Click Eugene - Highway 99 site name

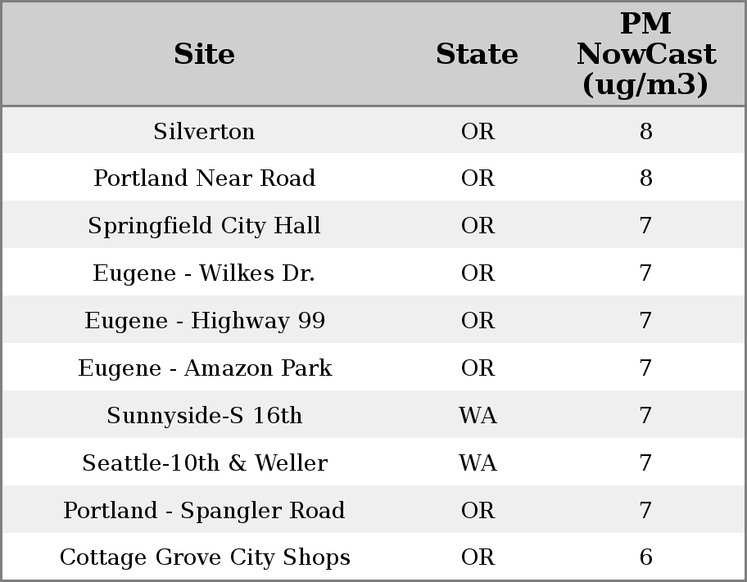click(204, 321)
